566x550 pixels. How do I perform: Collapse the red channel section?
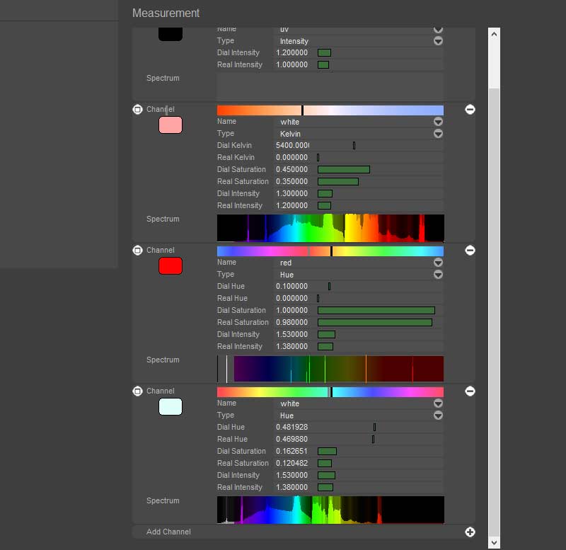tap(137, 250)
